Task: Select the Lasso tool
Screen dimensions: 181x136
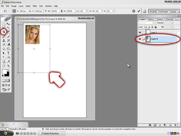Action: pos(4,28)
